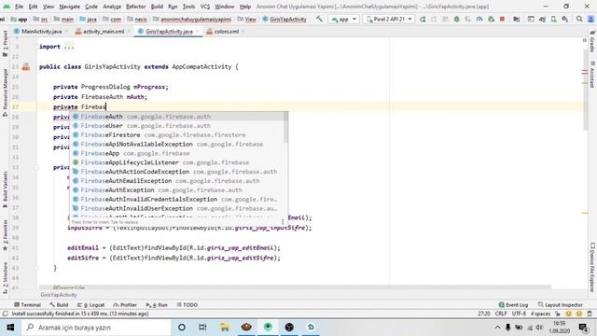Open the Structure side panel
Viewport: 597px width, 336px height.
5,278
